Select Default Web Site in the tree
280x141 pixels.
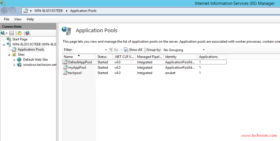click(x=35, y=60)
